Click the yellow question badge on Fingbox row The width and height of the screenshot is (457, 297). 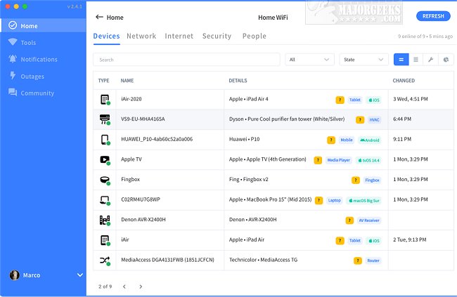[356, 180]
